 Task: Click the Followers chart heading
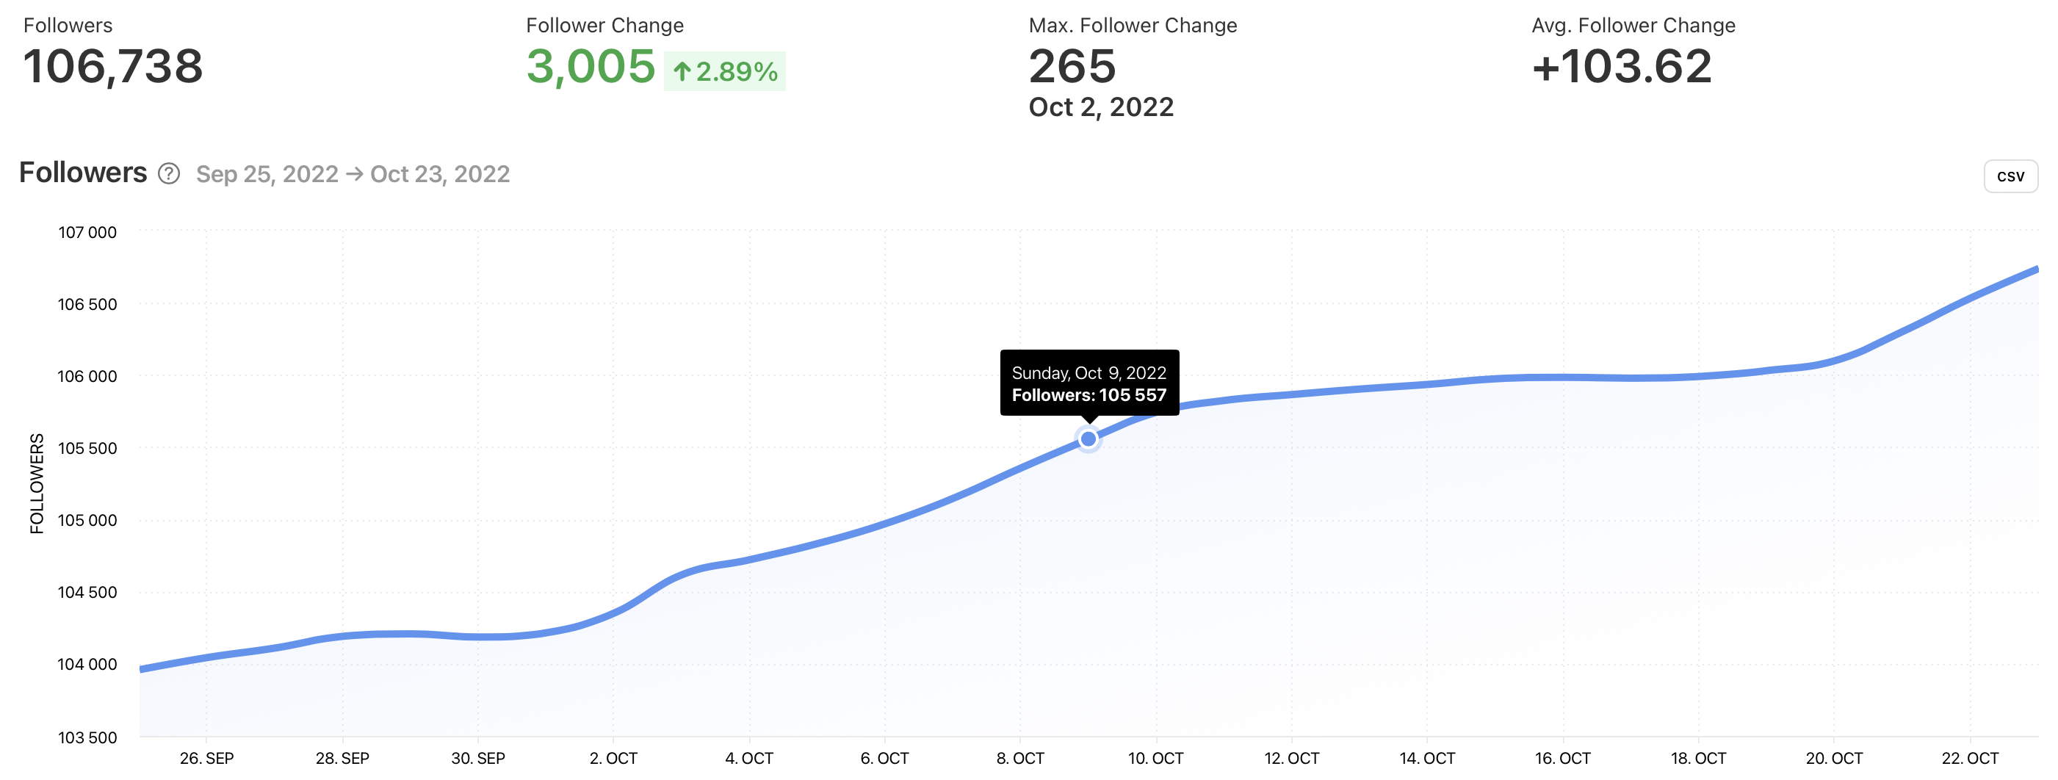[x=83, y=173]
